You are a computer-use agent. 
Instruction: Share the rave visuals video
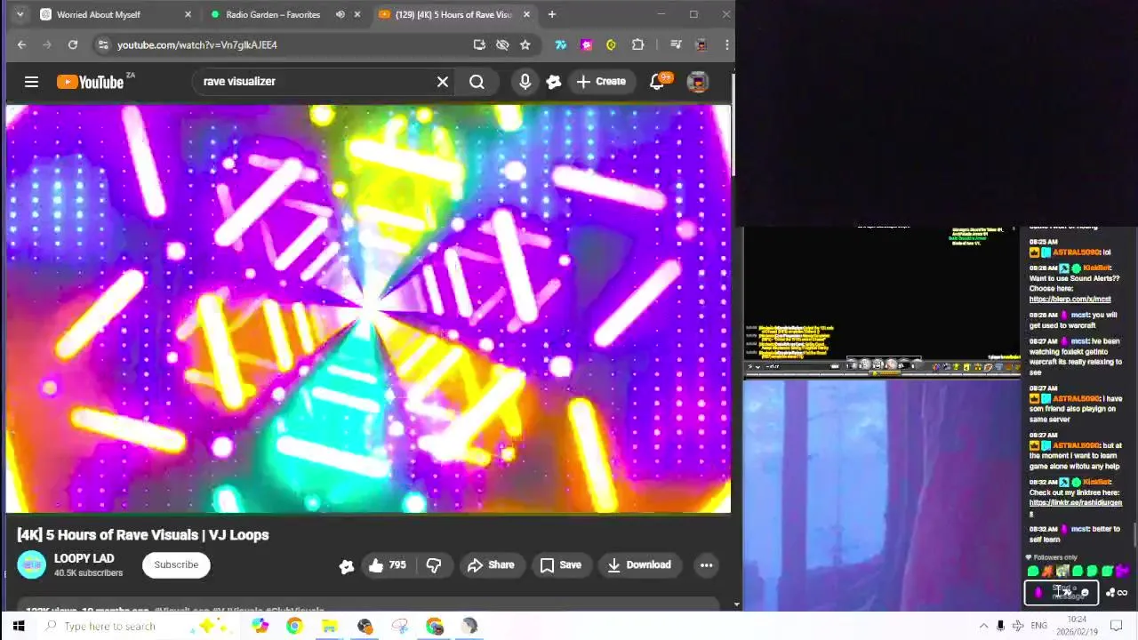(491, 564)
